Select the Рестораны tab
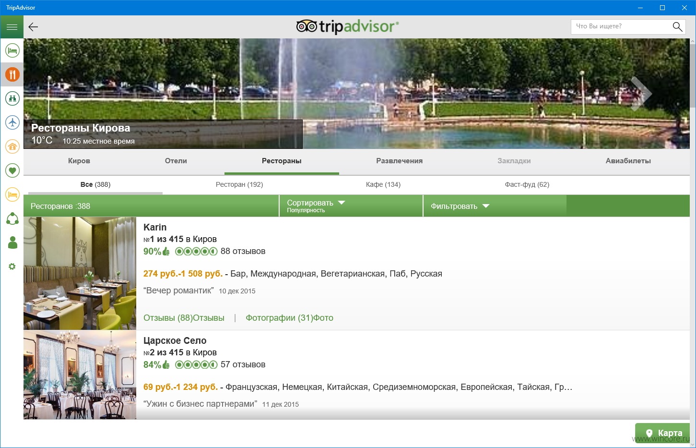696x448 pixels. [282, 161]
